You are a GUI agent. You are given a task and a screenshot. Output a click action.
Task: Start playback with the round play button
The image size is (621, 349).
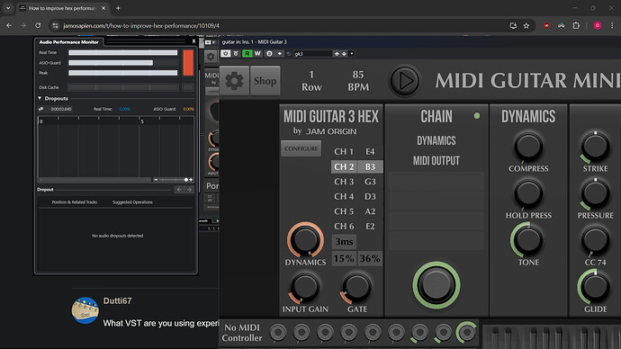pyautogui.click(x=404, y=81)
